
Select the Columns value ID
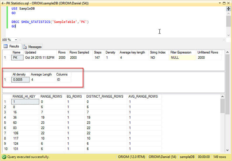click(x=63, y=80)
